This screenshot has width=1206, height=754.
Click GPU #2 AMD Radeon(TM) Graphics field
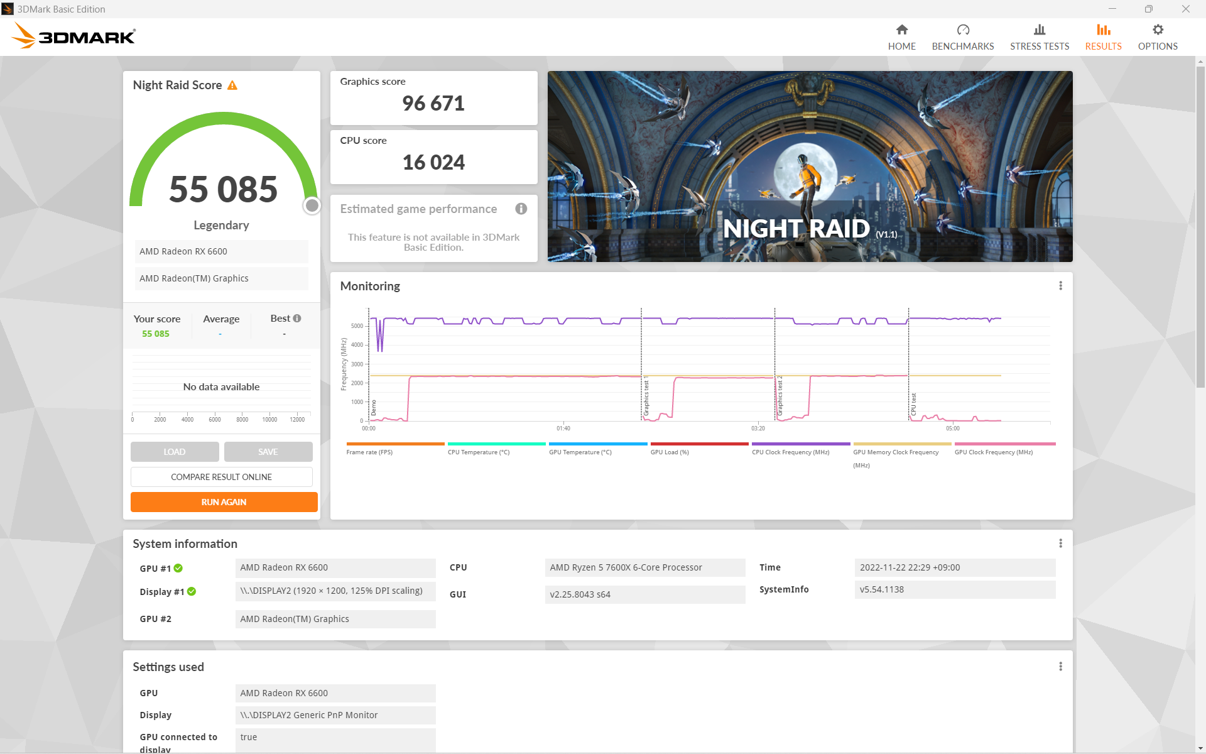click(335, 619)
